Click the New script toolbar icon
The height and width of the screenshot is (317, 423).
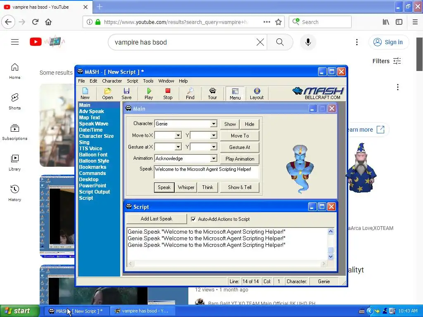(x=85, y=94)
